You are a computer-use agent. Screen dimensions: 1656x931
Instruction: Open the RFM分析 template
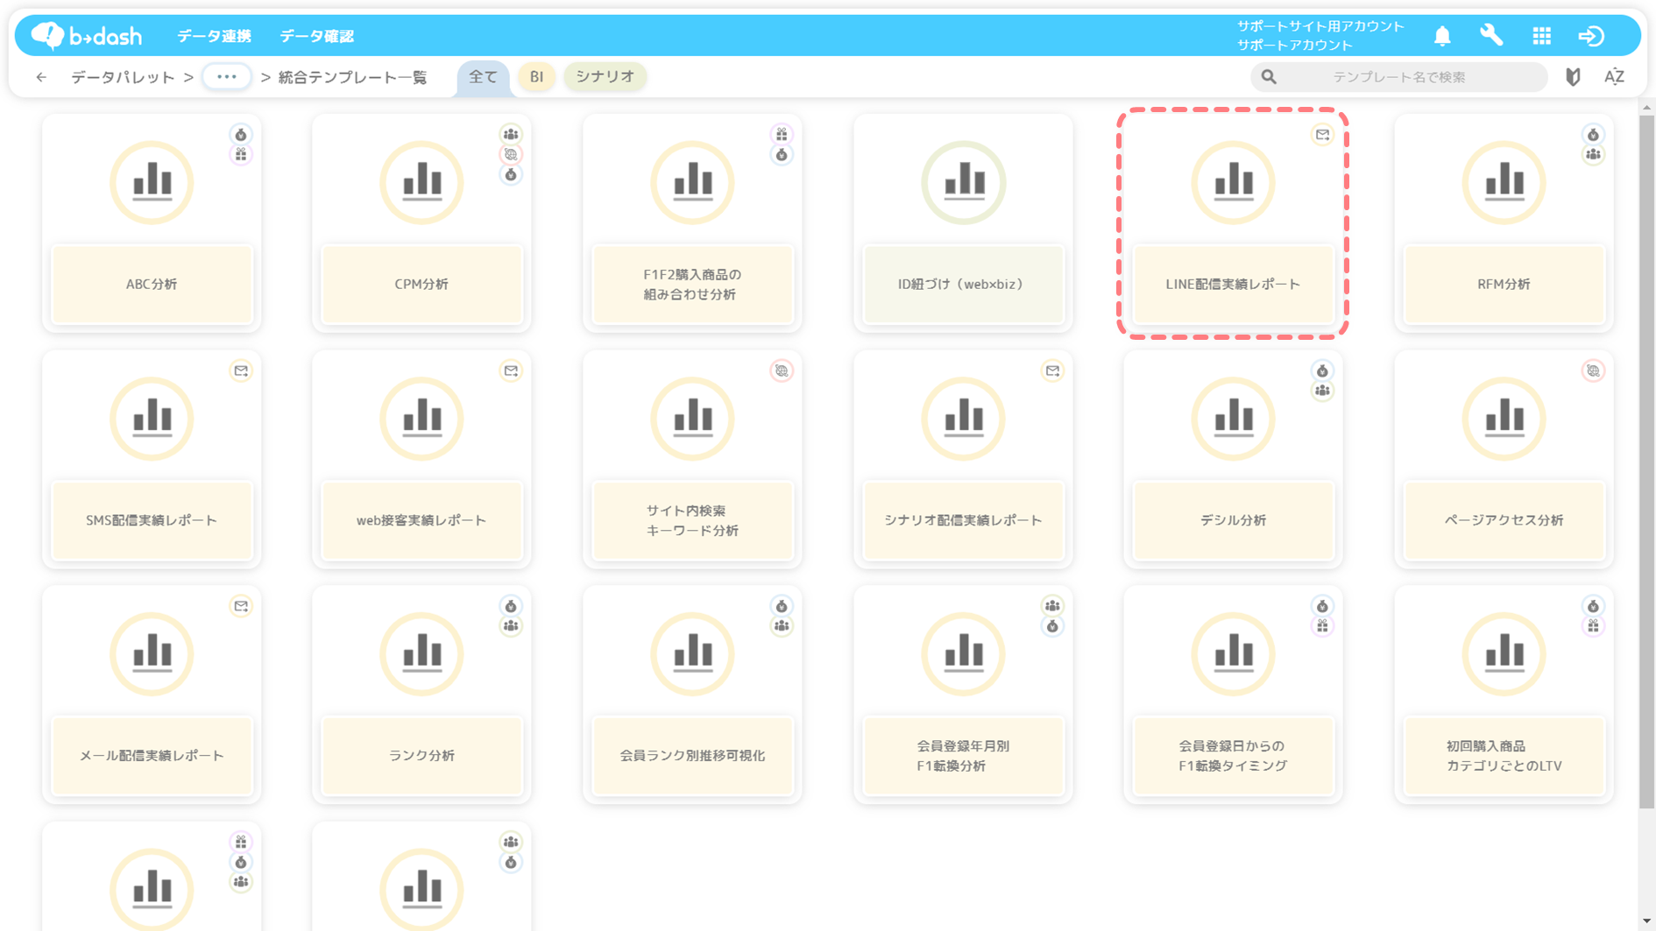(x=1504, y=285)
